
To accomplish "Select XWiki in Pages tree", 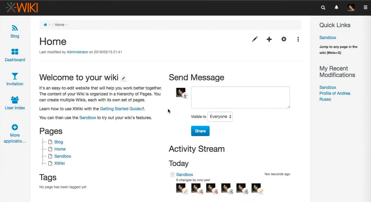I will click(59, 163).
